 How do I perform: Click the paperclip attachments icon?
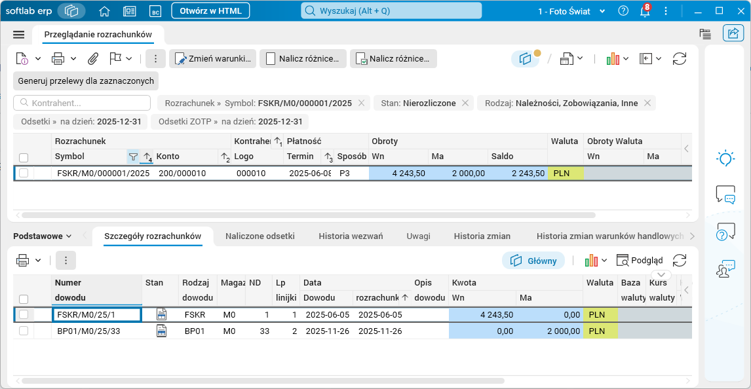pyautogui.click(x=92, y=58)
